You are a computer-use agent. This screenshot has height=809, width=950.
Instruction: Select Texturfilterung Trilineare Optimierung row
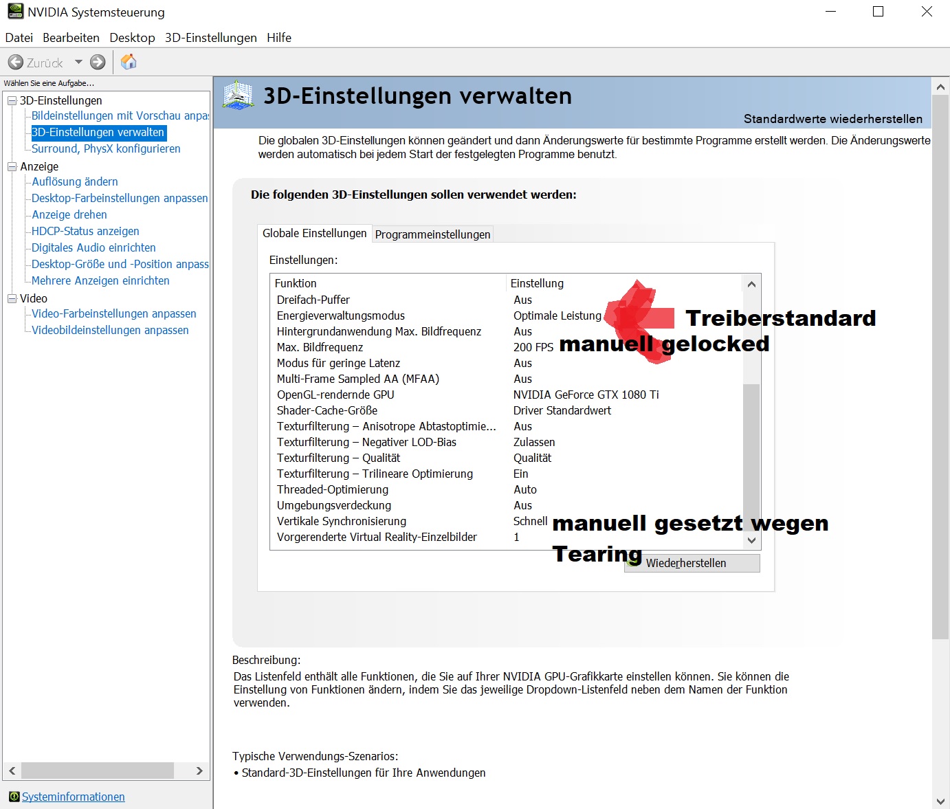pos(507,474)
